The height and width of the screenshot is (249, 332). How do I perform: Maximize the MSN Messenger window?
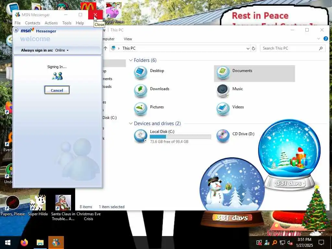pyautogui.click(x=80, y=15)
